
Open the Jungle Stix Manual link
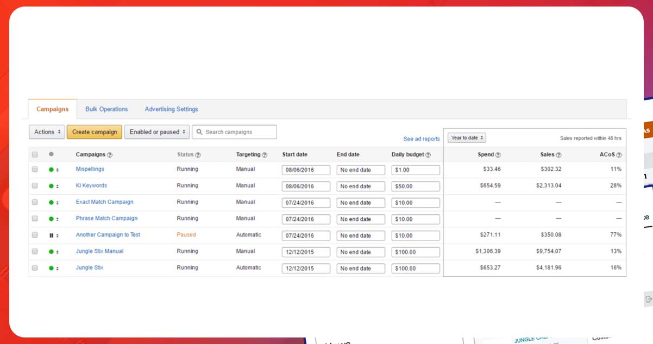pos(99,251)
